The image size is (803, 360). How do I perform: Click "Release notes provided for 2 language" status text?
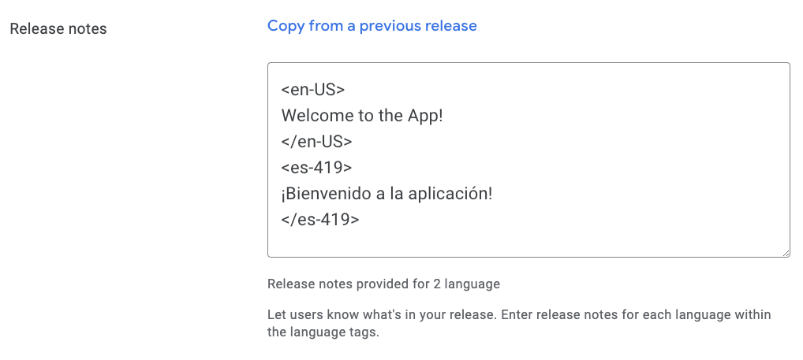click(383, 284)
